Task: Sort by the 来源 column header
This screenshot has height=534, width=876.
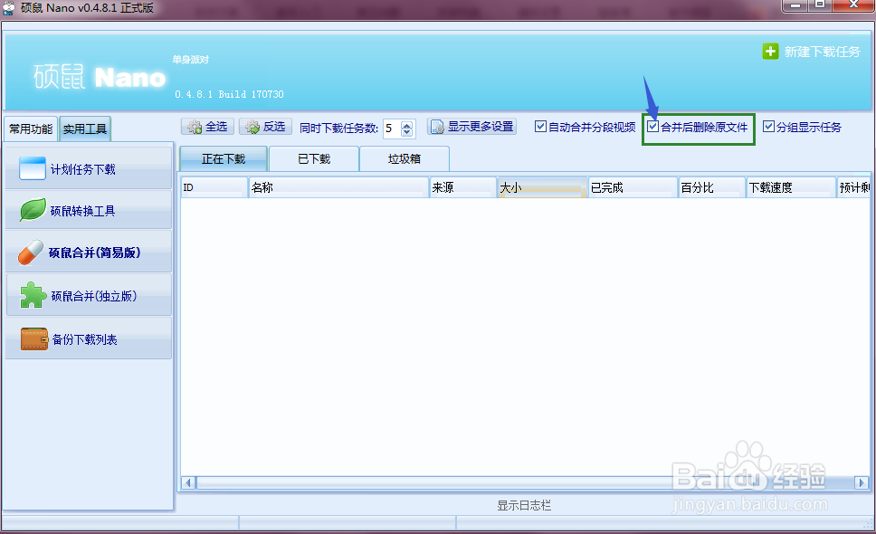Action: pyautogui.click(x=463, y=187)
